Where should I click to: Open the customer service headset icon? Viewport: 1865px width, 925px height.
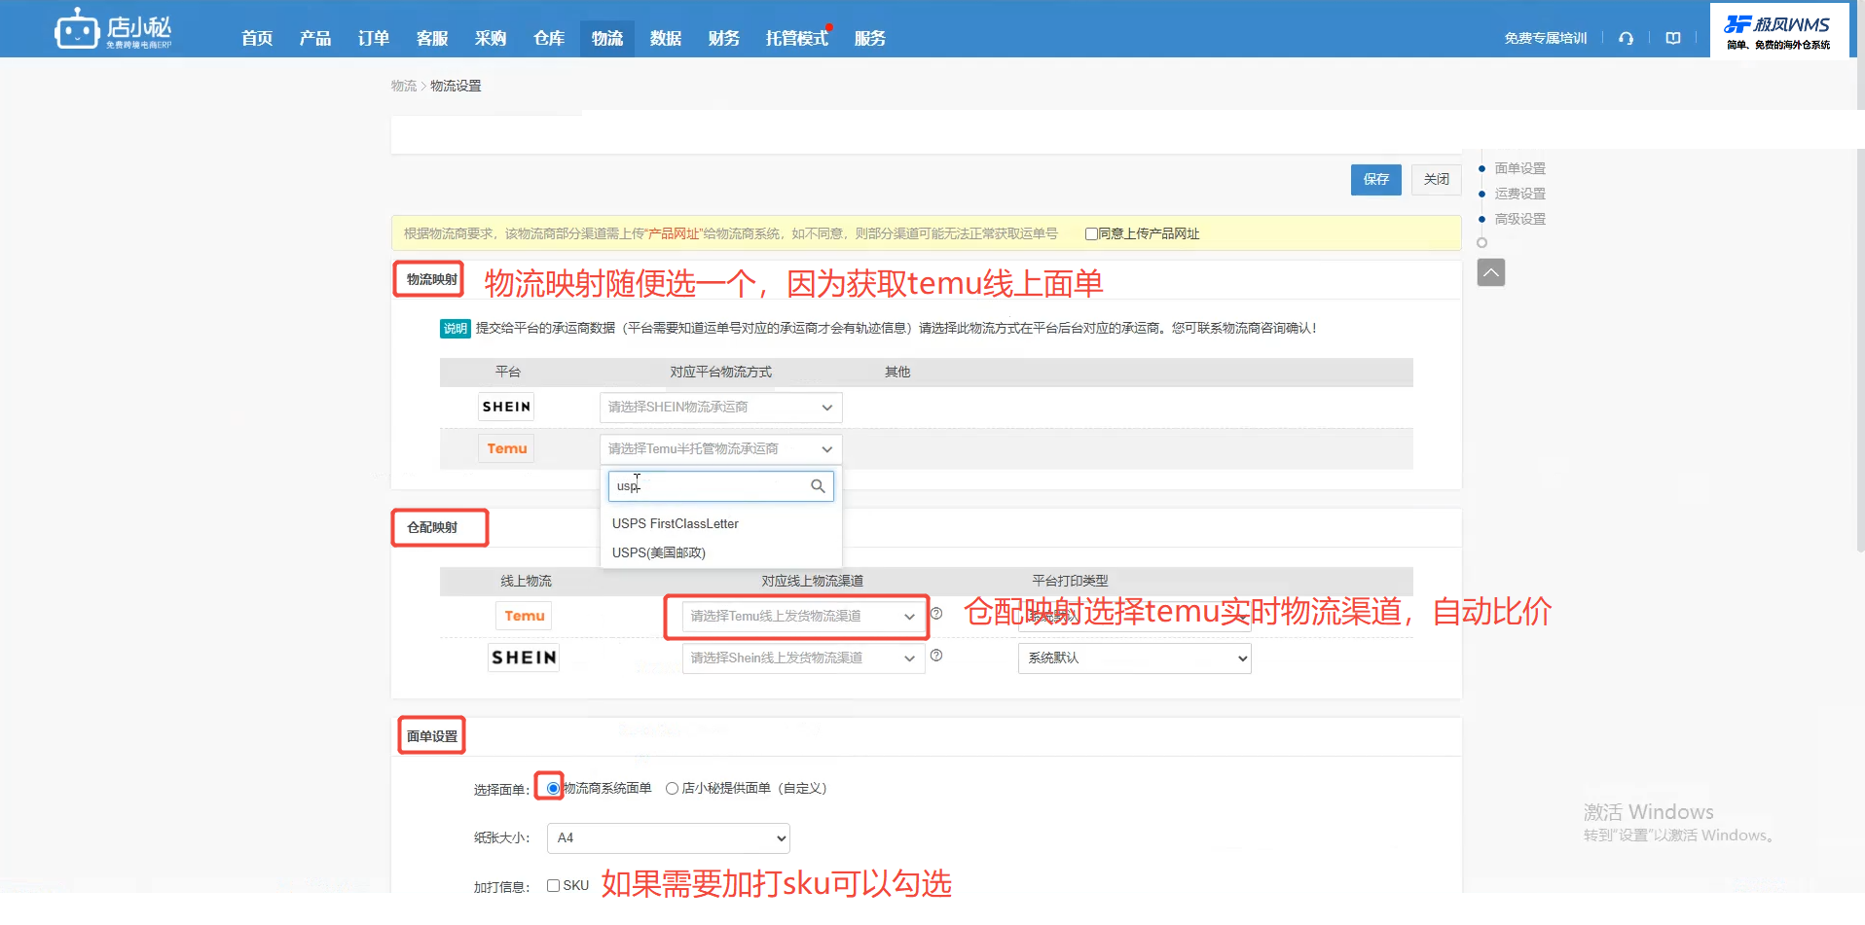pyautogui.click(x=1626, y=38)
